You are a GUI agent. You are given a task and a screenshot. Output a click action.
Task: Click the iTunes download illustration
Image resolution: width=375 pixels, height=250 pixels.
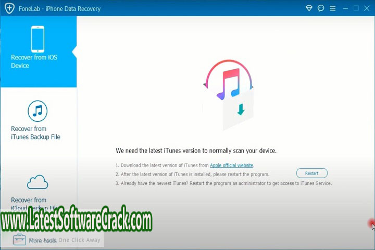[229, 95]
